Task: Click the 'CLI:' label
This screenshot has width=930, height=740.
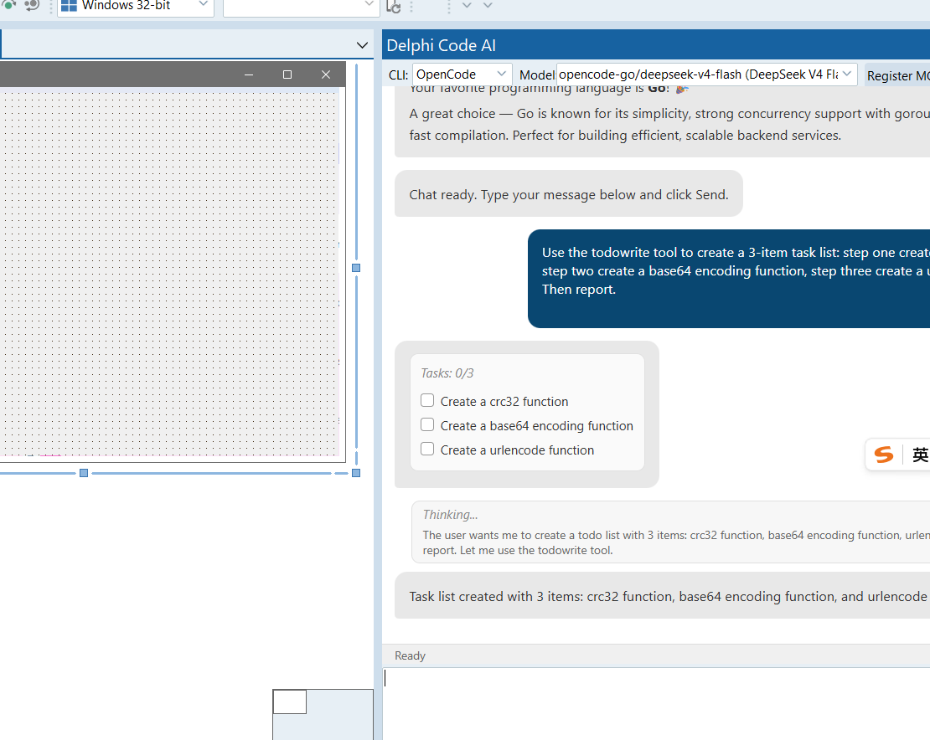Action: (x=398, y=75)
